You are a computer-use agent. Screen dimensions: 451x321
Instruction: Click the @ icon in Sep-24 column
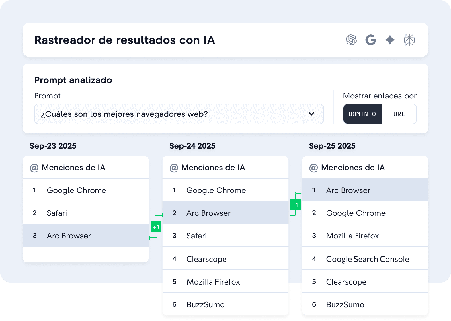click(x=174, y=168)
